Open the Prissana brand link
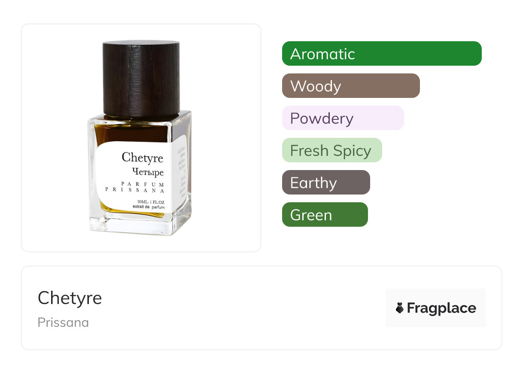Viewport: 523px width, 371px height. pos(63,322)
